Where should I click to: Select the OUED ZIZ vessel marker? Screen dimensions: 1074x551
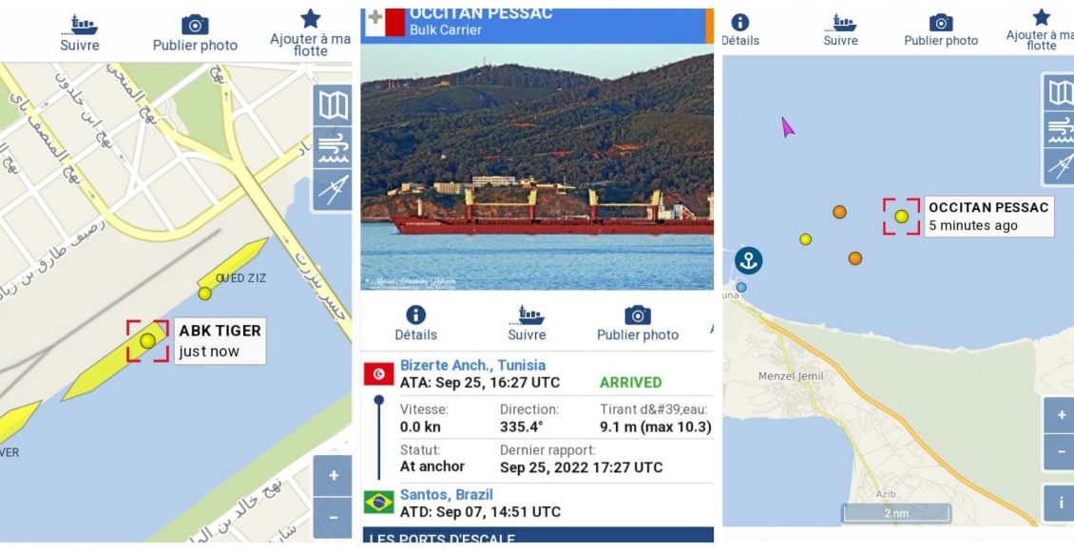204,294
